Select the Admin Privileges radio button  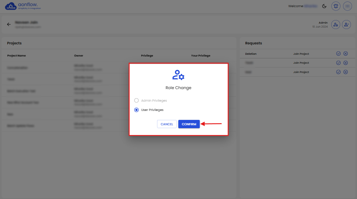(136, 101)
